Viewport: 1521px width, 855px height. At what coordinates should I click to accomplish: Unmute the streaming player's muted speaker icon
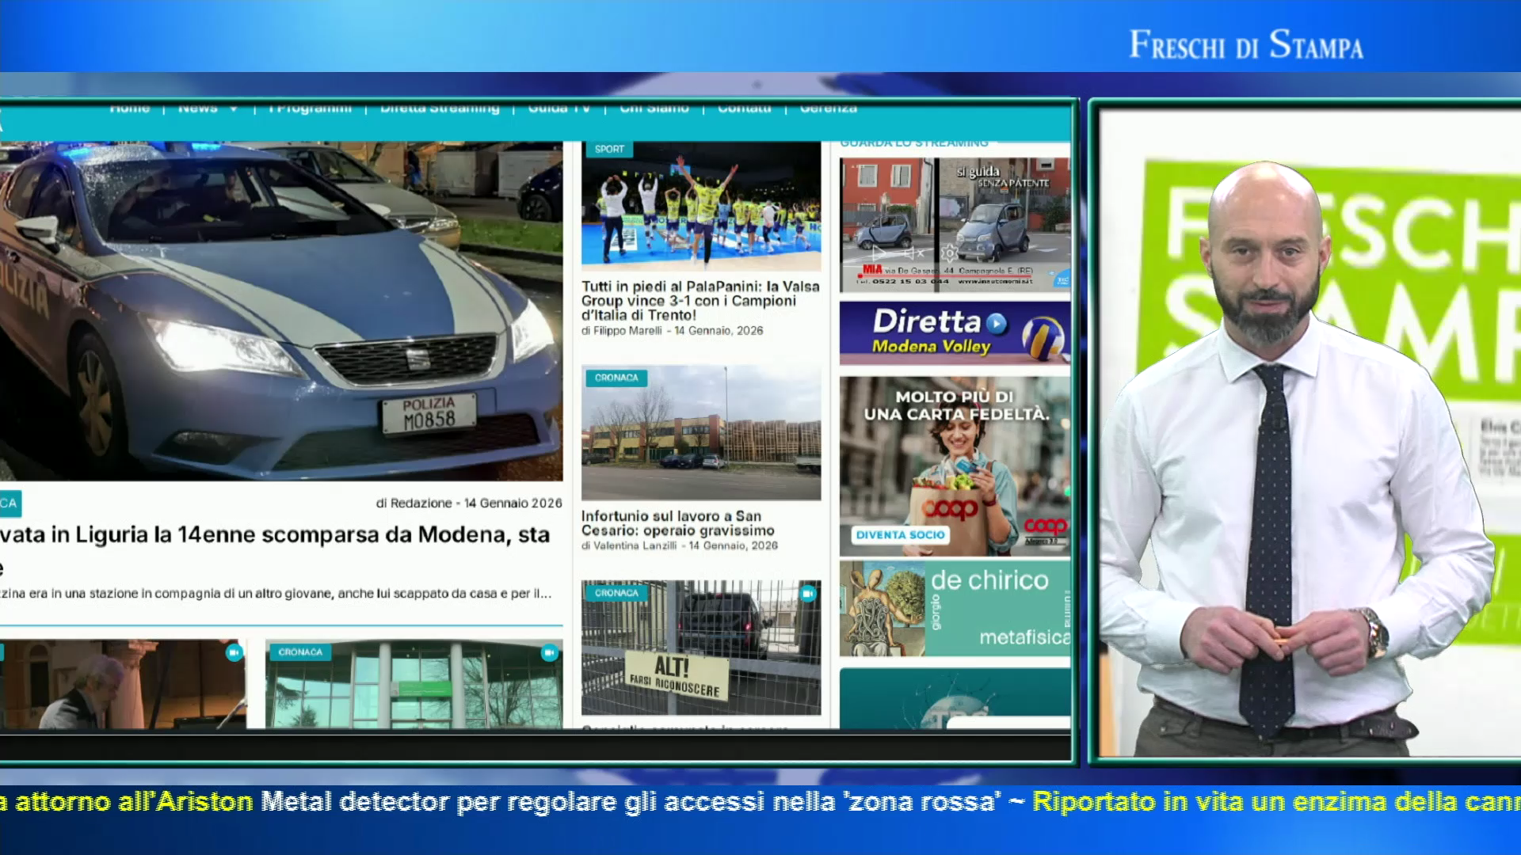[x=913, y=253]
